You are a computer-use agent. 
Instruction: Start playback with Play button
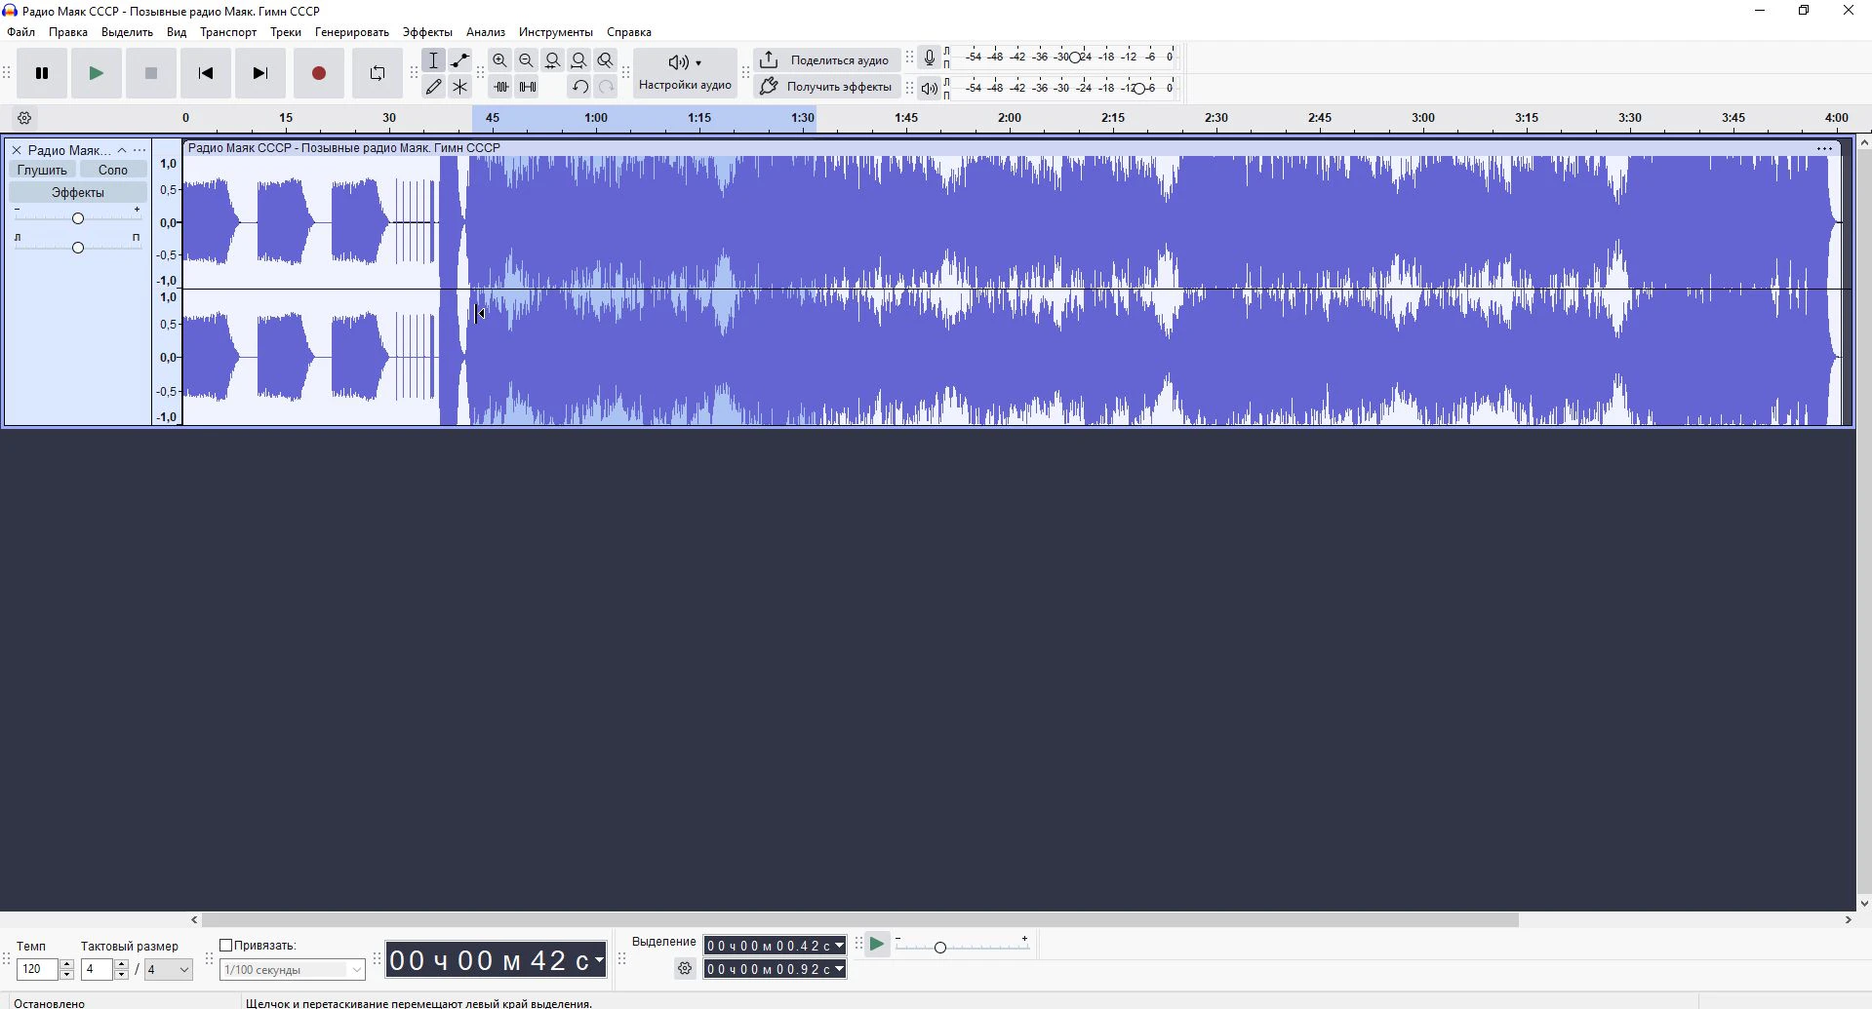point(97,73)
